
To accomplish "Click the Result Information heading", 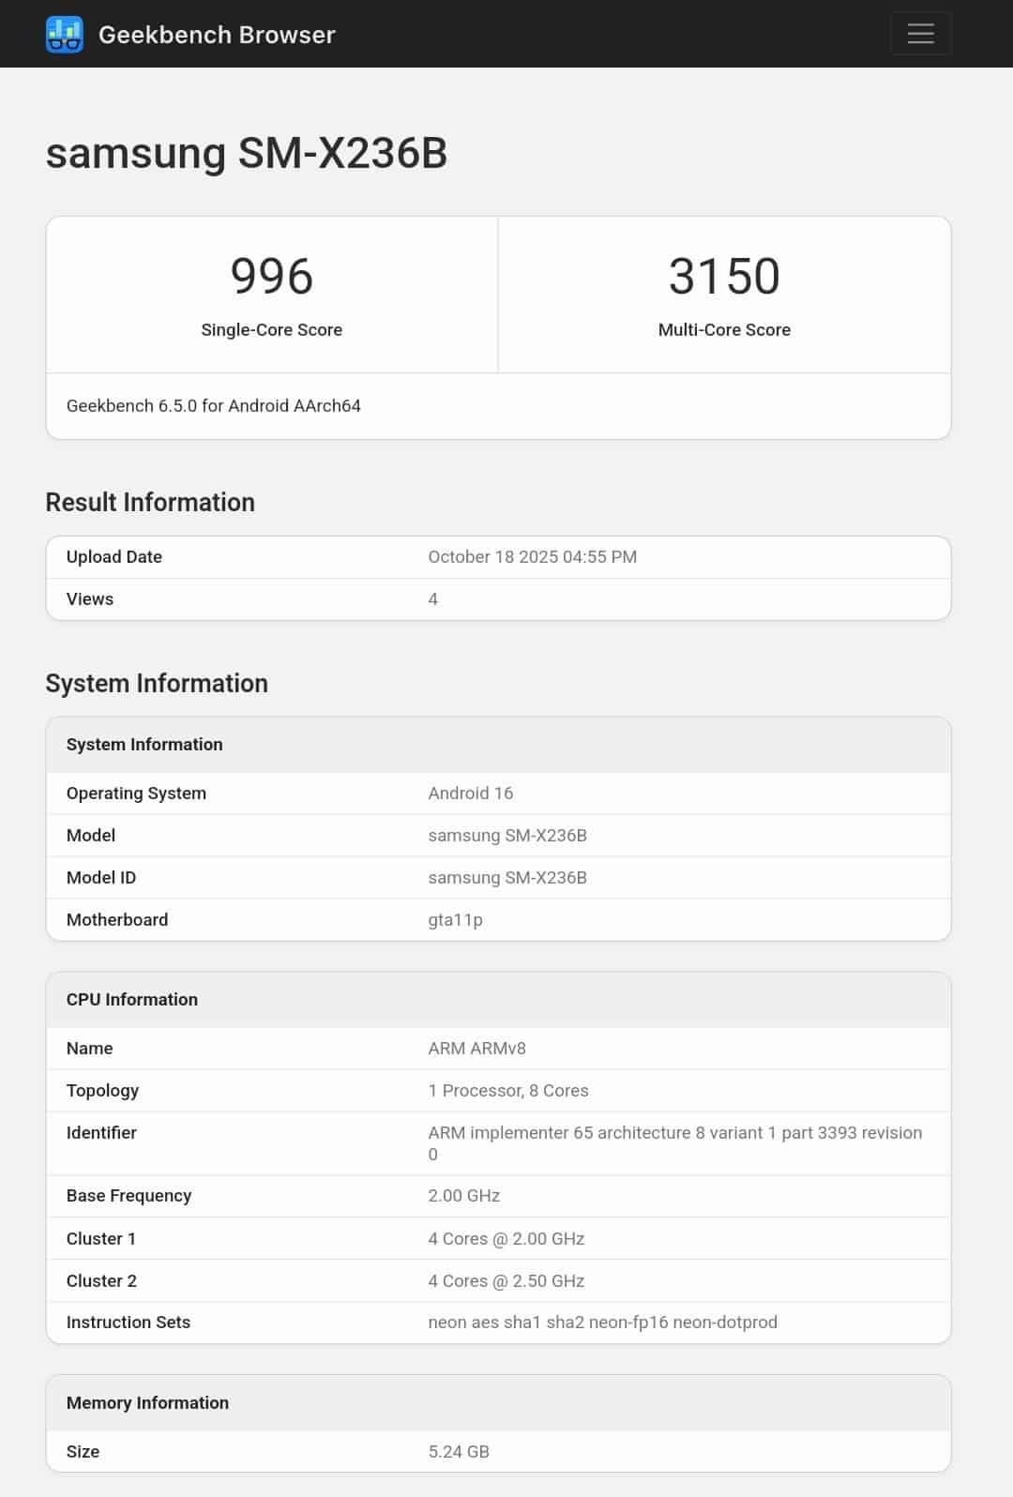I will pyautogui.click(x=150, y=503).
